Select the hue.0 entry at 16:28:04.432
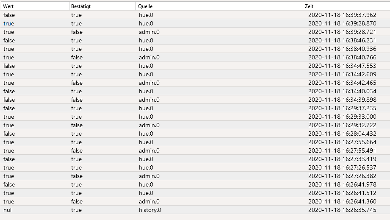Screen dimensions: 390x220 coord(146,134)
